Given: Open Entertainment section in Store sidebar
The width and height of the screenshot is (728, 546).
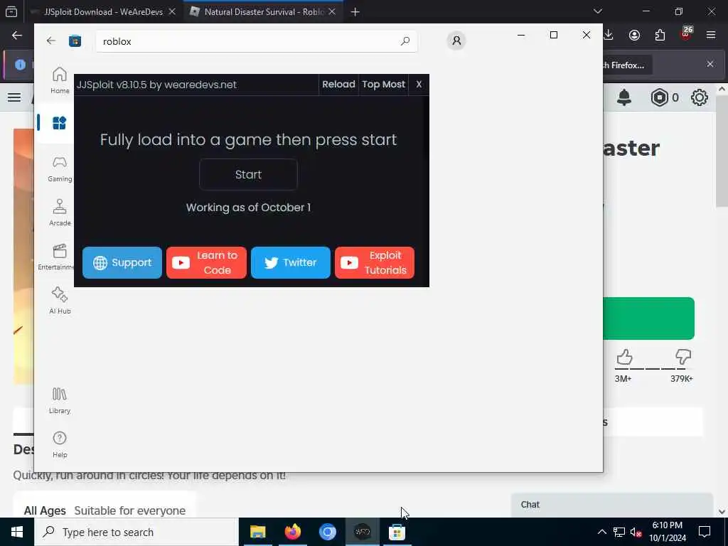Looking at the screenshot, I should (55, 257).
